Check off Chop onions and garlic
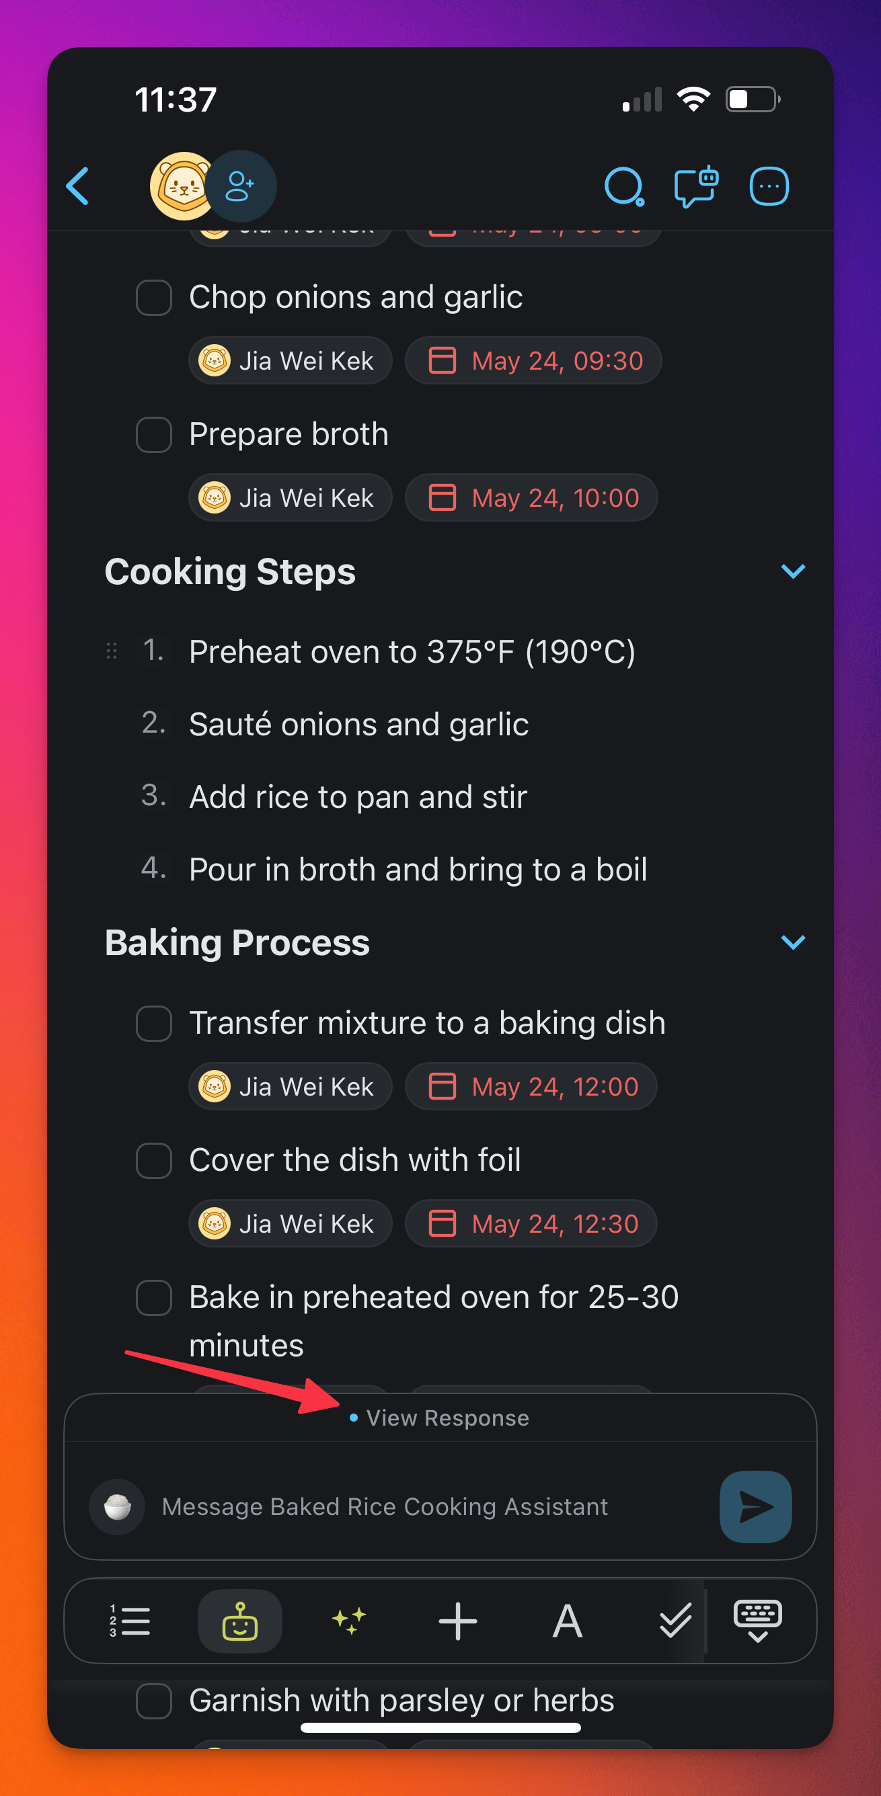The image size is (881, 1796). 154,298
